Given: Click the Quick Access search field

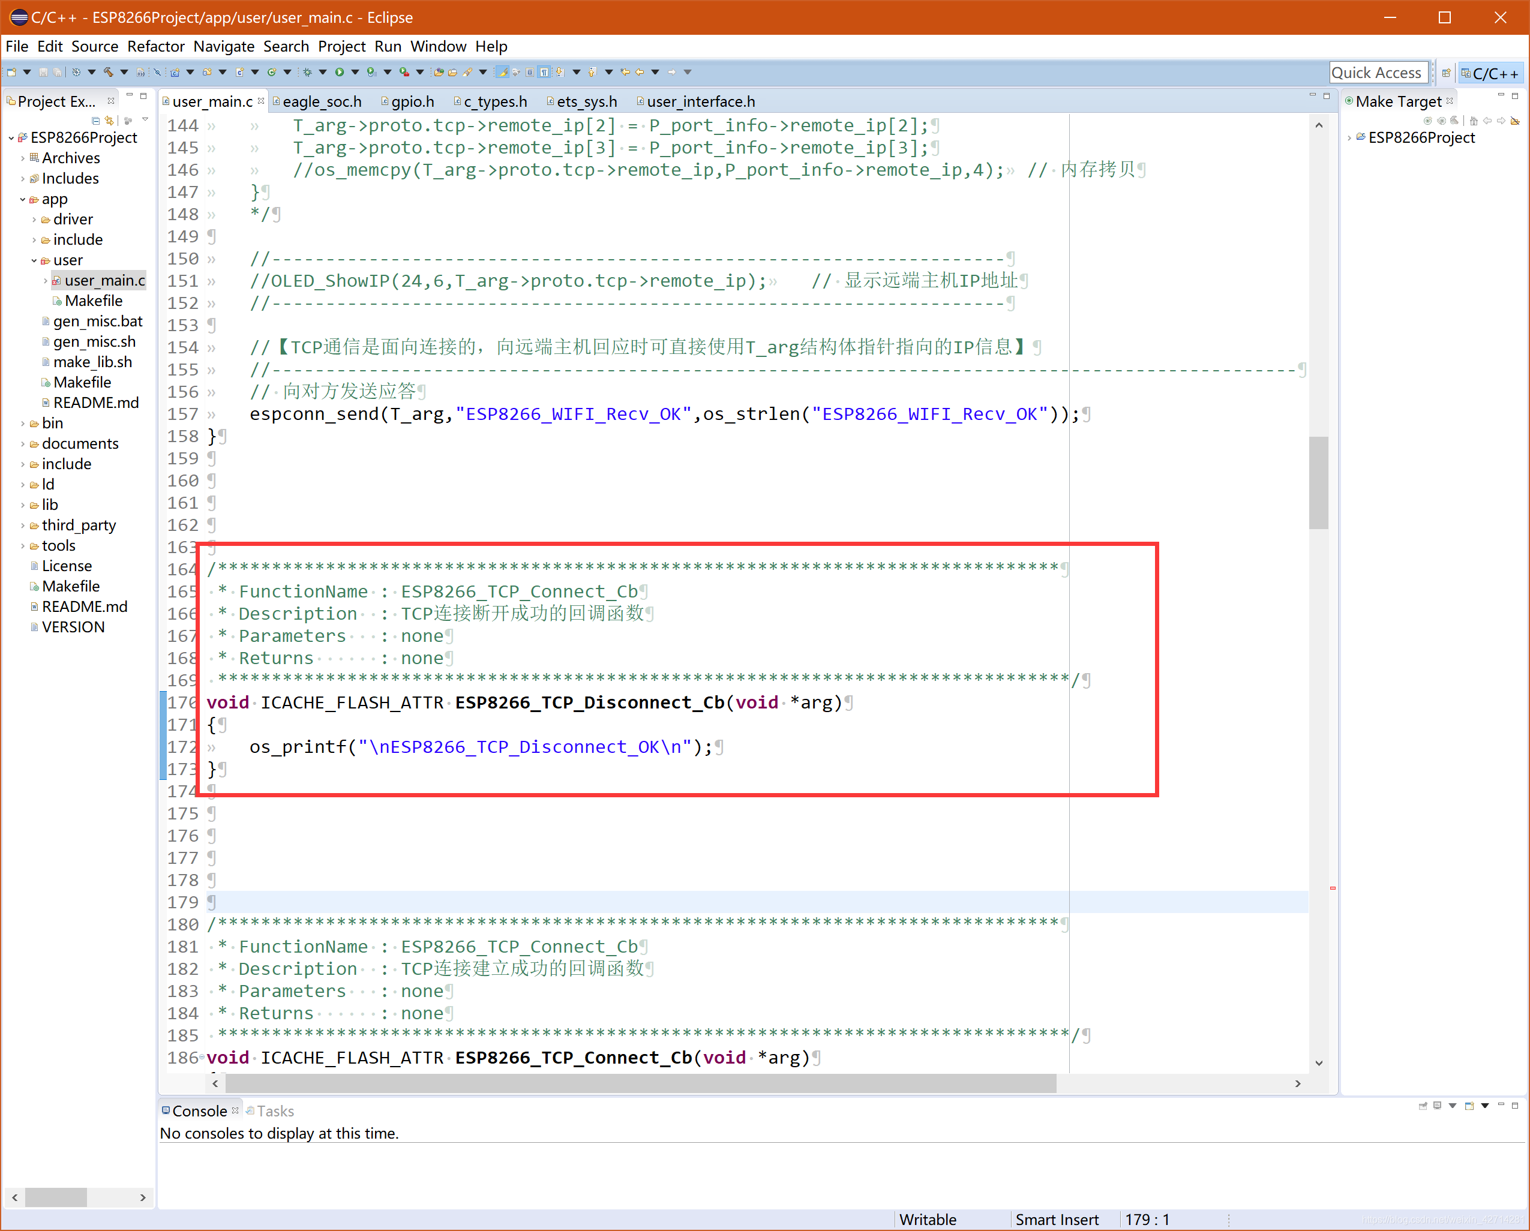Looking at the screenshot, I should (x=1377, y=73).
